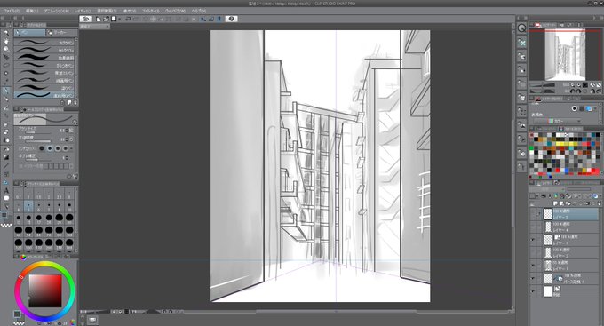The width and height of the screenshot is (604, 326).
Task: Hide the 用紙 paper layer eye icon
Action: tap(533, 291)
